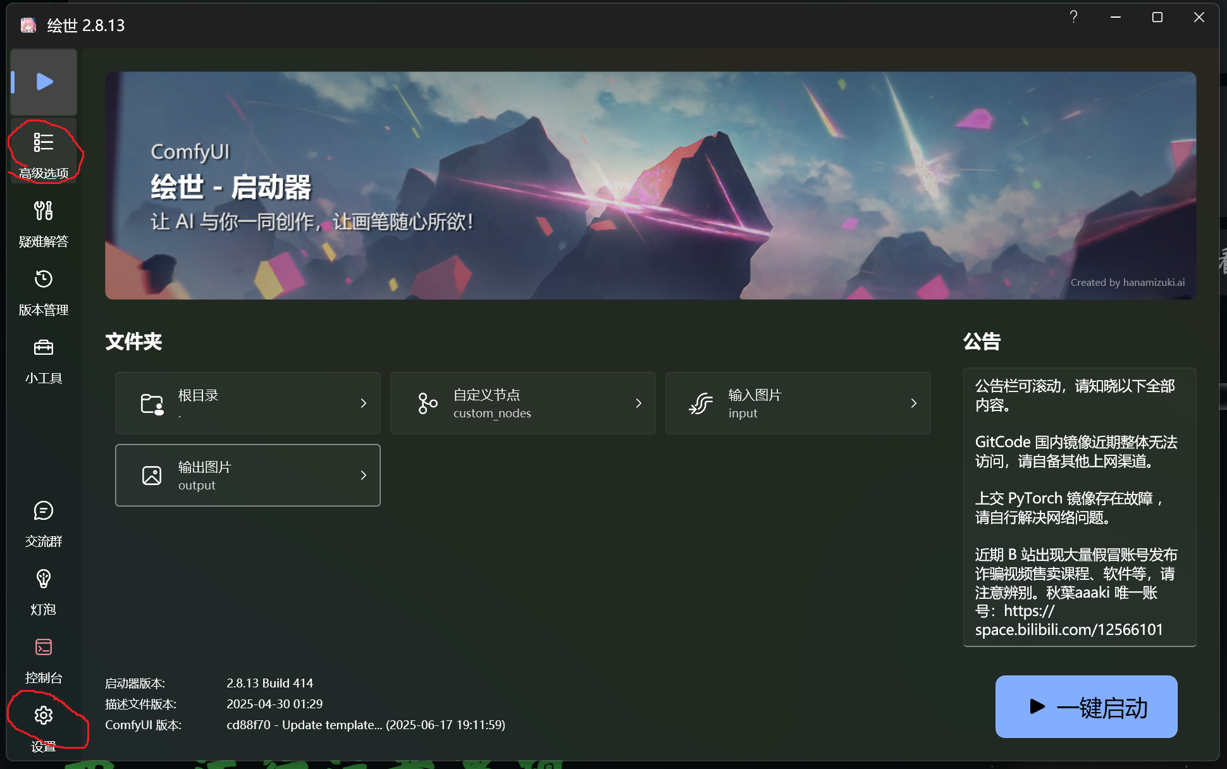Open 交流群 chat group link
The height and width of the screenshot is (769, 1227).
[x=44, y=522]
